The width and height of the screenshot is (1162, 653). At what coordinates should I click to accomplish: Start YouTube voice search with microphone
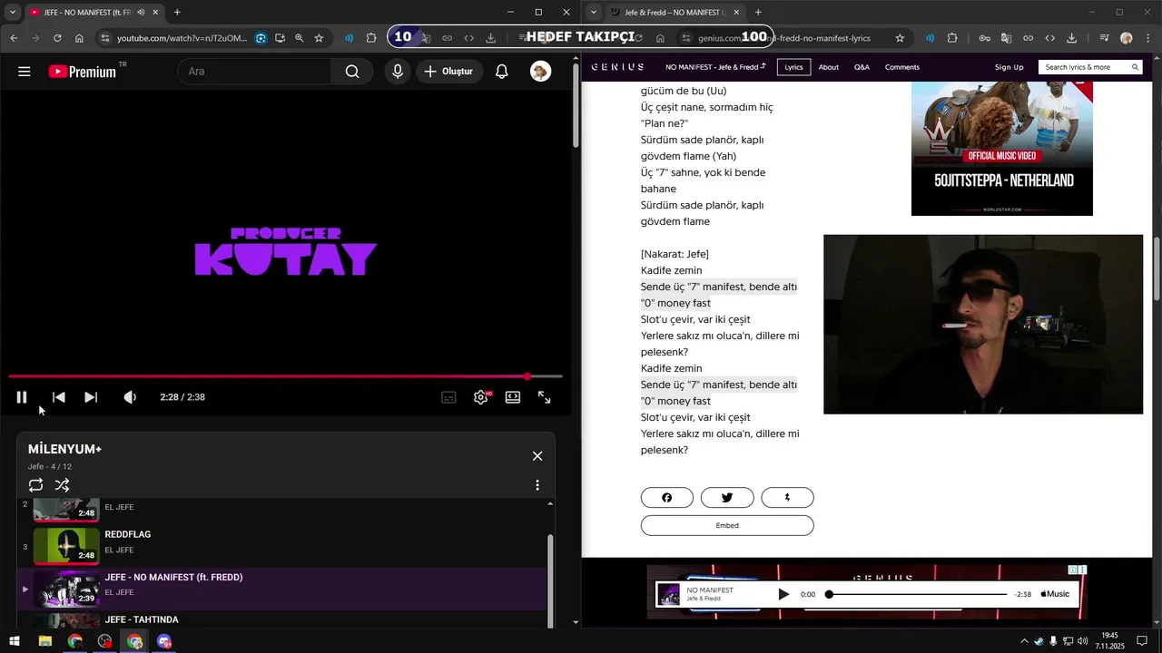(x=398, y=72)
